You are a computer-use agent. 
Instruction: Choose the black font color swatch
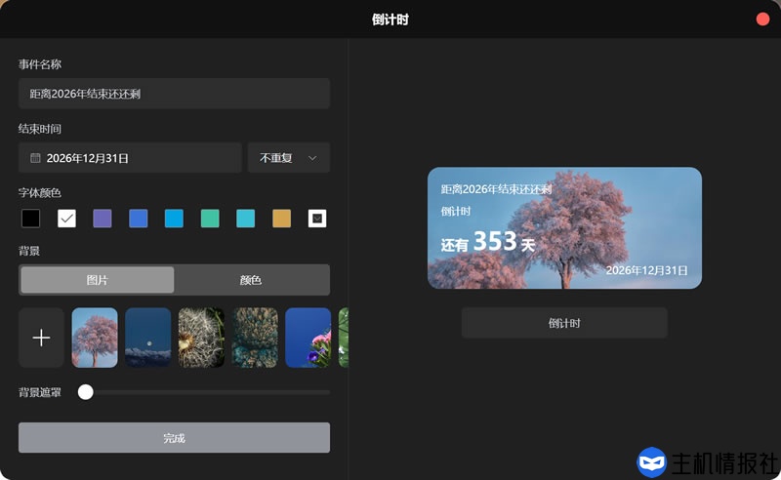pyautogui.click(x=31, y=219)
